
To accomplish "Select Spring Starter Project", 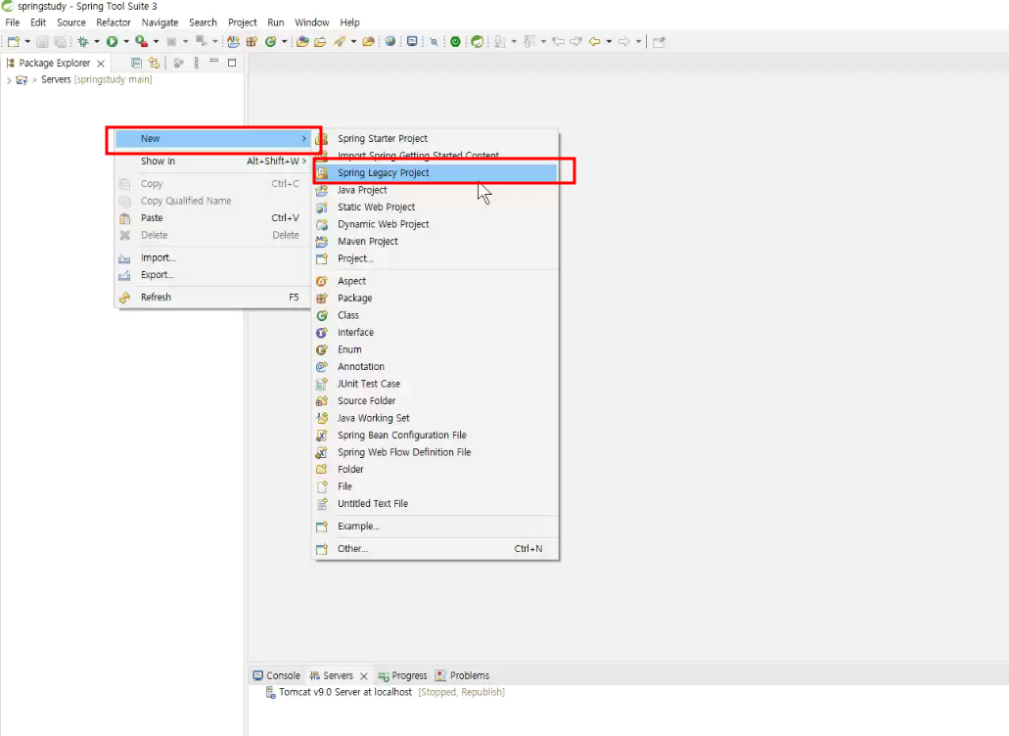I will 435,139.
